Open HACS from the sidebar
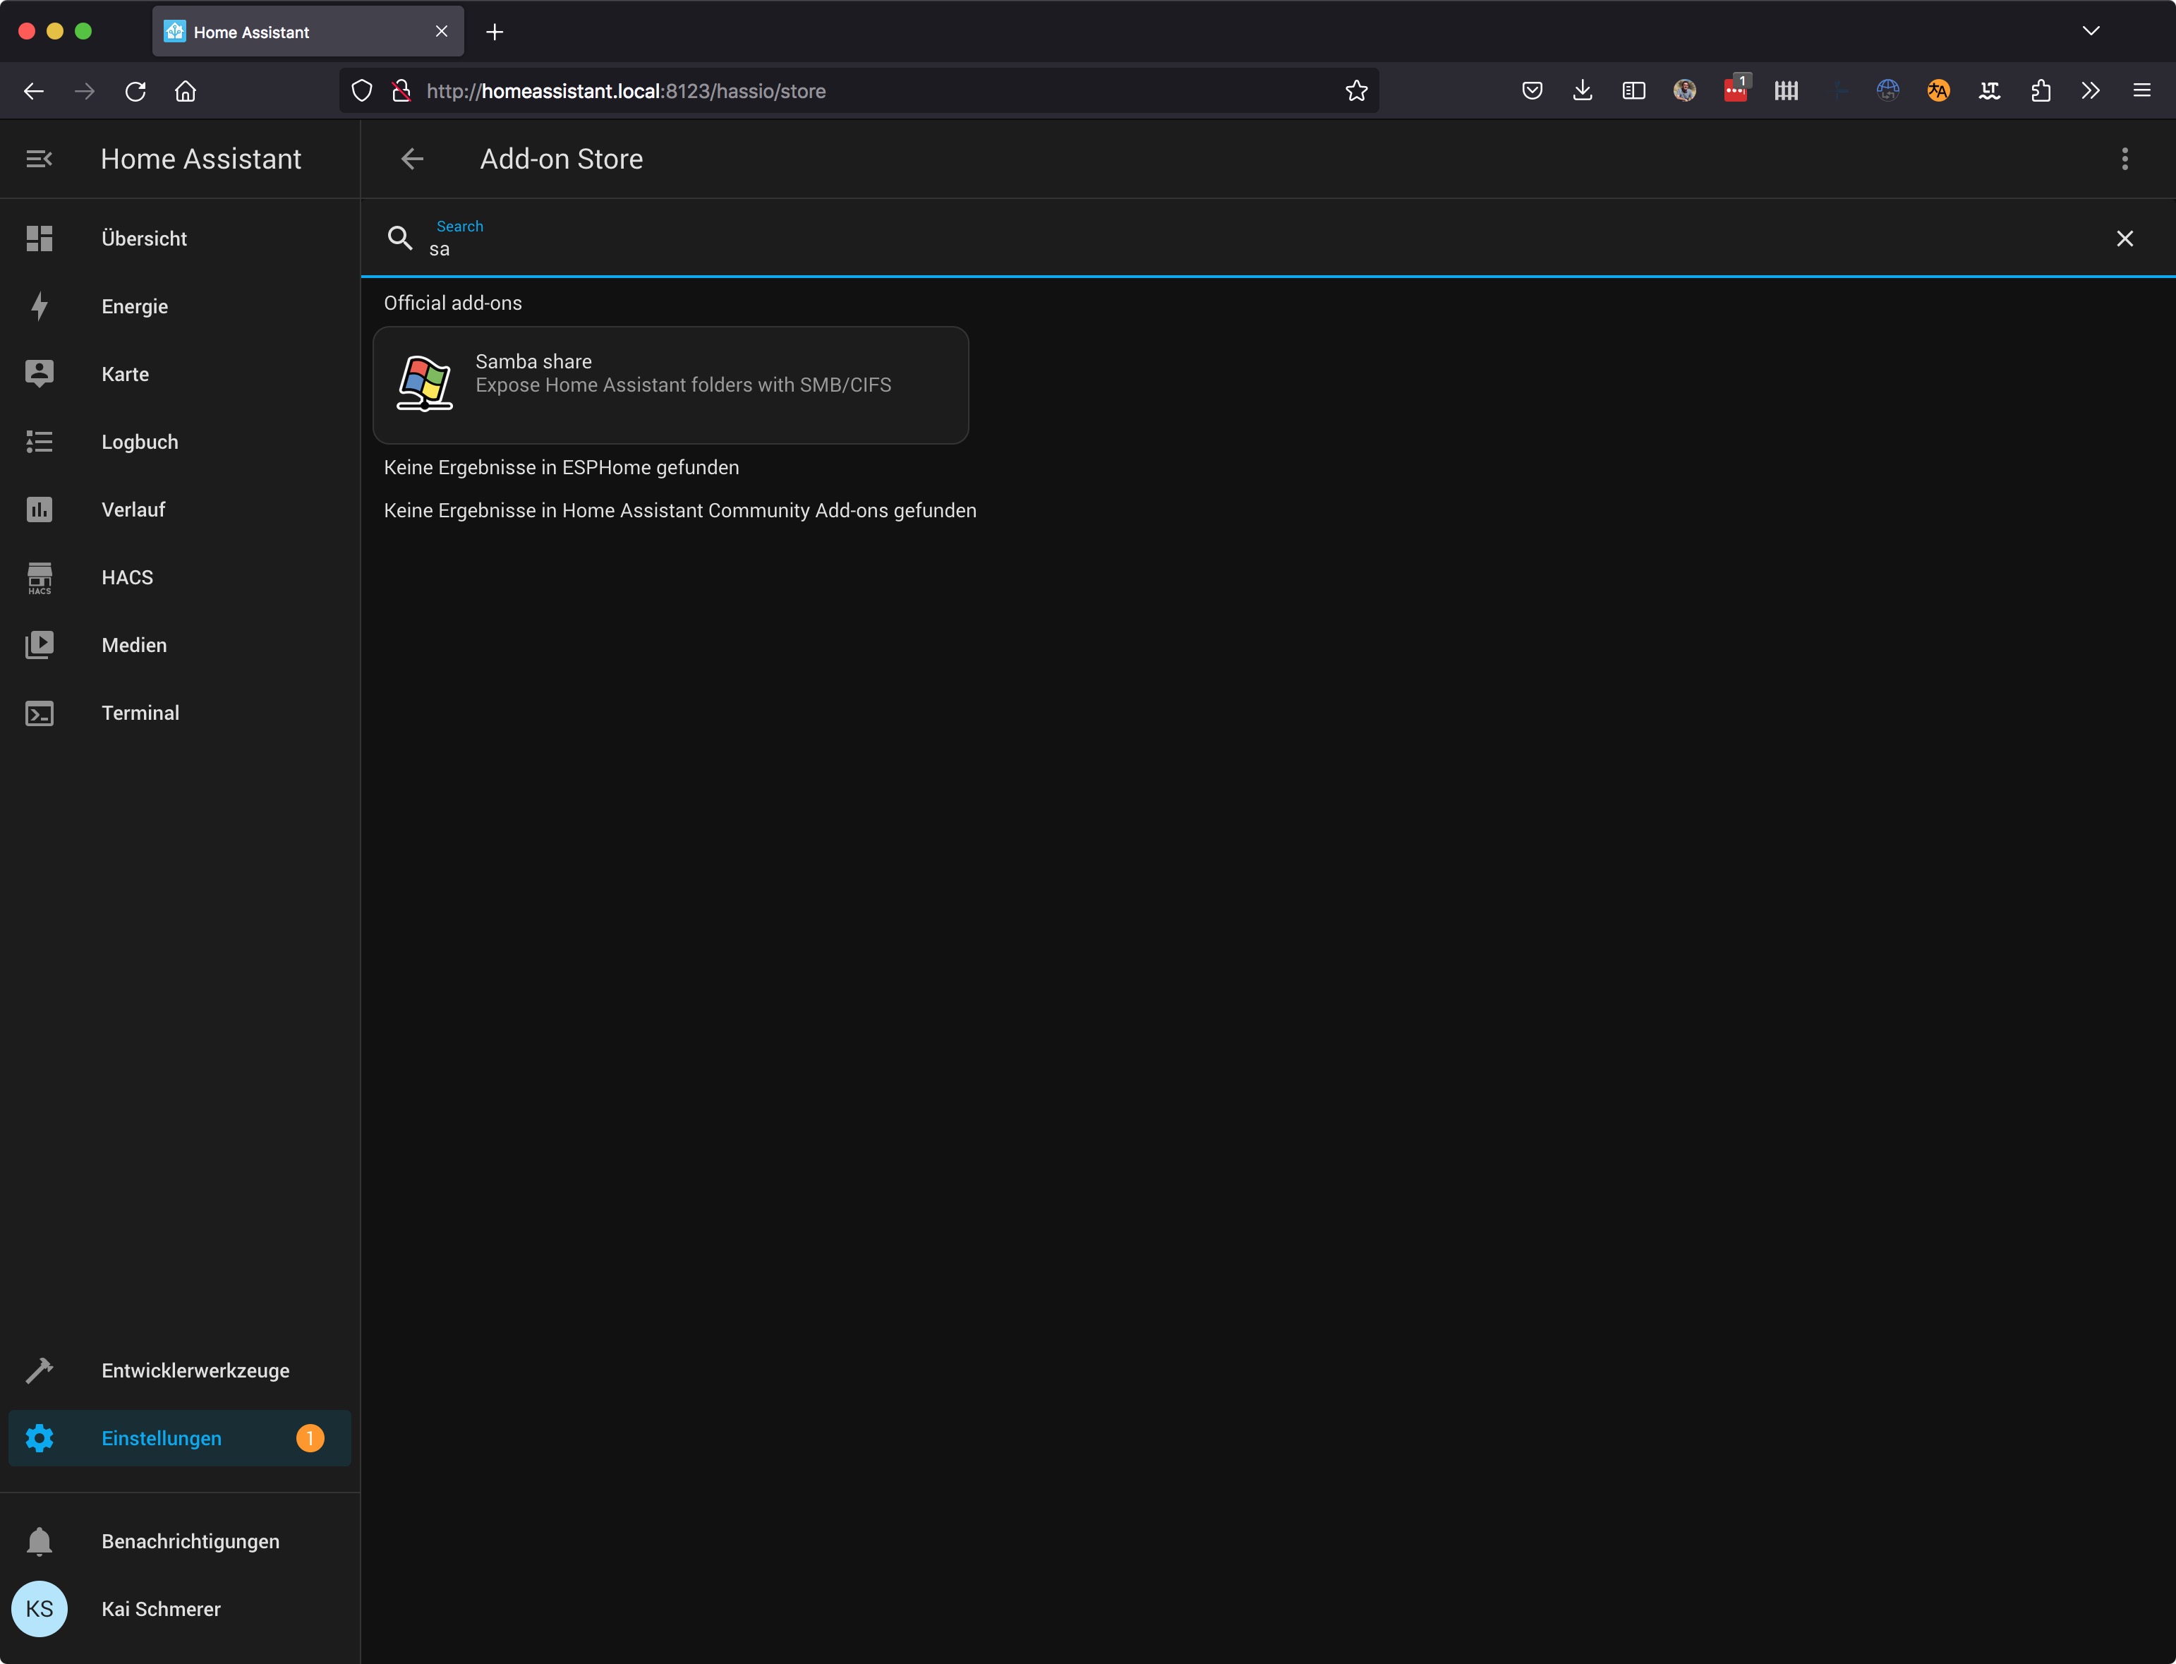The width and height of the screenshot is (2176, 1664). 127,577
